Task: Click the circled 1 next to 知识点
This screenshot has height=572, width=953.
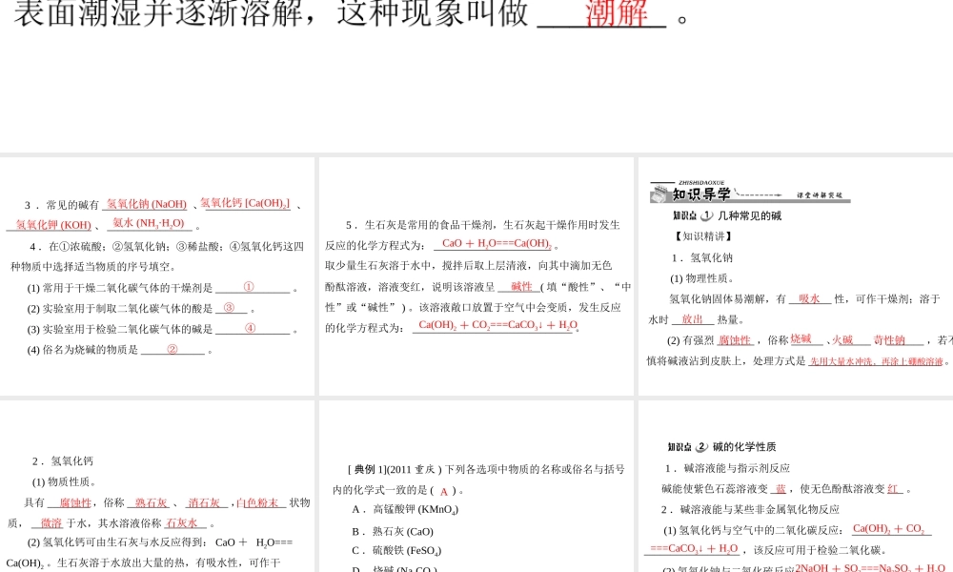Action: (x=706, y=215)
